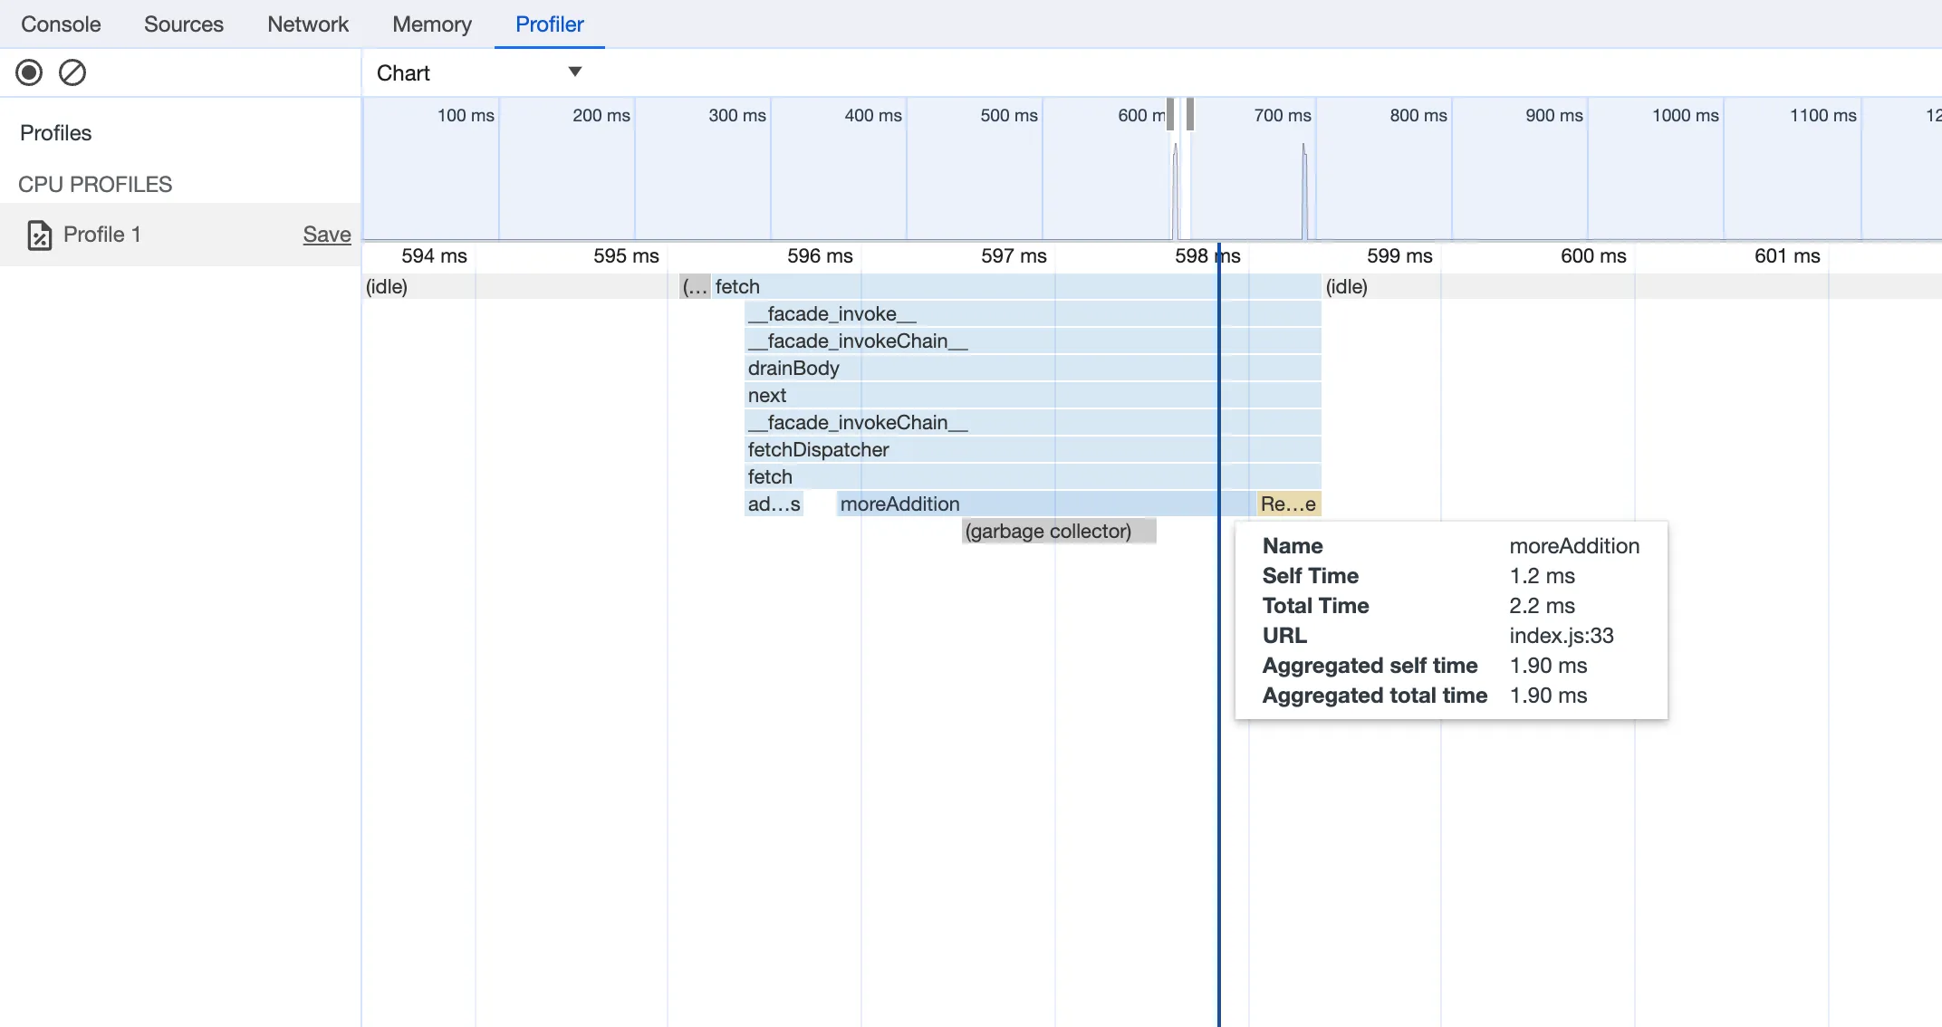Click the garbage collector bar
1942x1027 pixels.
(1058, 532)
